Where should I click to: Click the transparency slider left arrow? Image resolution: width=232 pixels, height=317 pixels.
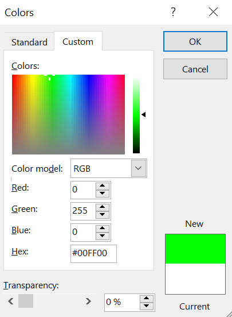11,301
